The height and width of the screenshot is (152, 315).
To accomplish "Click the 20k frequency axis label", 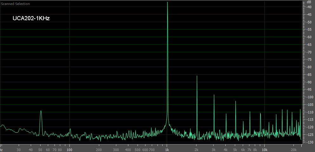I will point(294,150).
